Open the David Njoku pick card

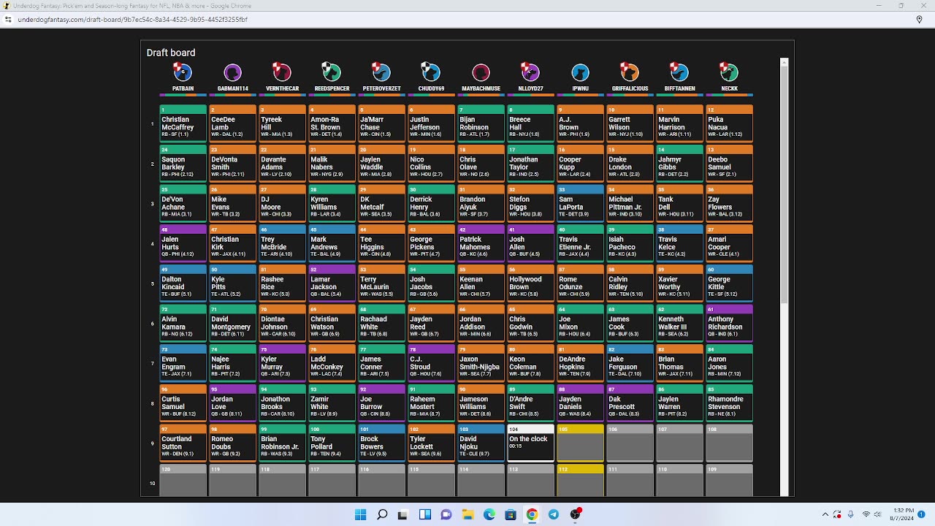(x=481, y=443)
